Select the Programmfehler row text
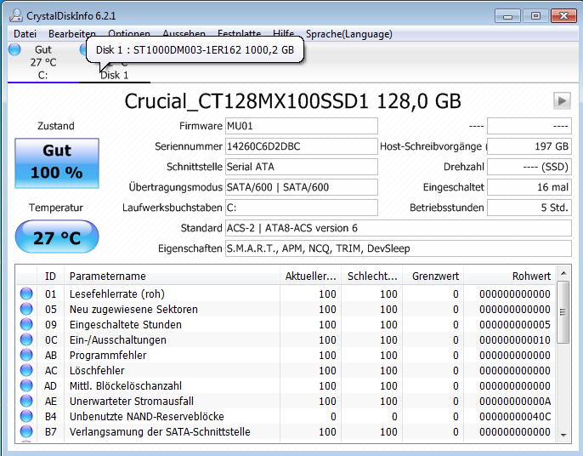This screenshot has width=583, height=456. (108, 355)
